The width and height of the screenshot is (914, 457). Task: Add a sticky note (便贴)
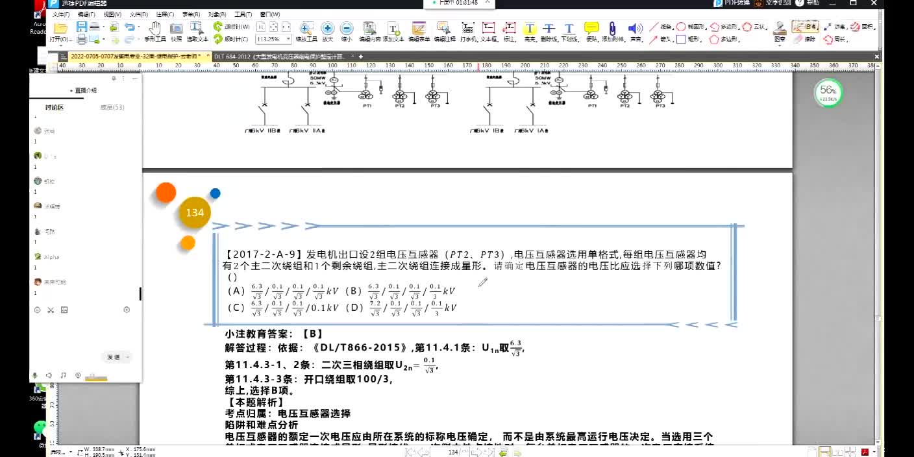(591, 31)
